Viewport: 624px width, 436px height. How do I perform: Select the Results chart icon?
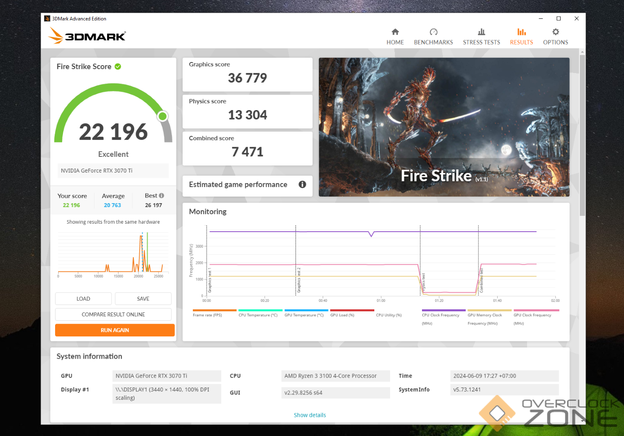[x=521, y=32]
